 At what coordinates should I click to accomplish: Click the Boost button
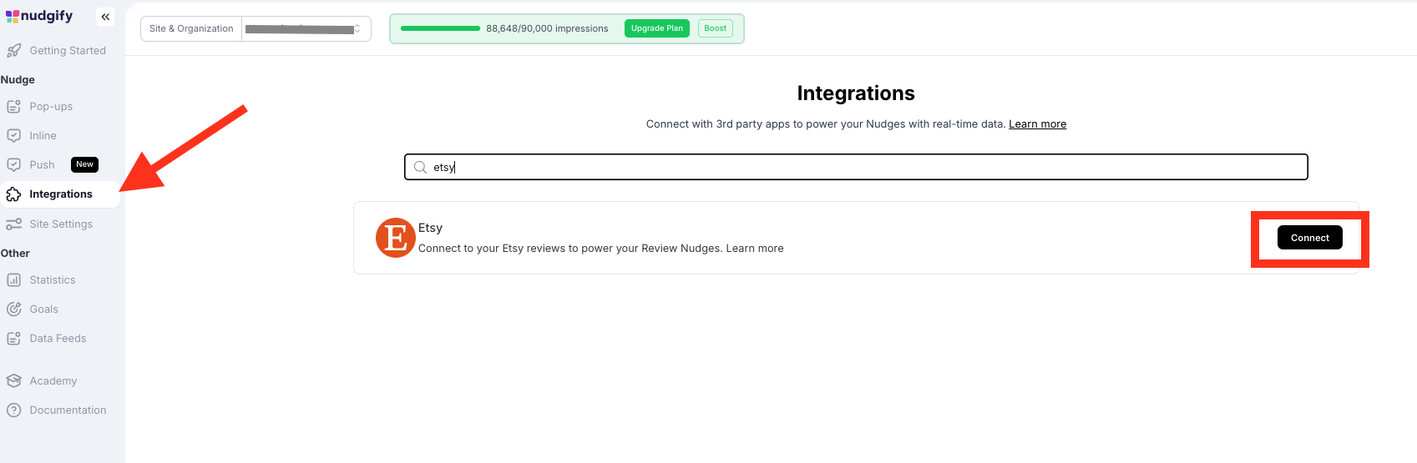click(x=716, y=28)
